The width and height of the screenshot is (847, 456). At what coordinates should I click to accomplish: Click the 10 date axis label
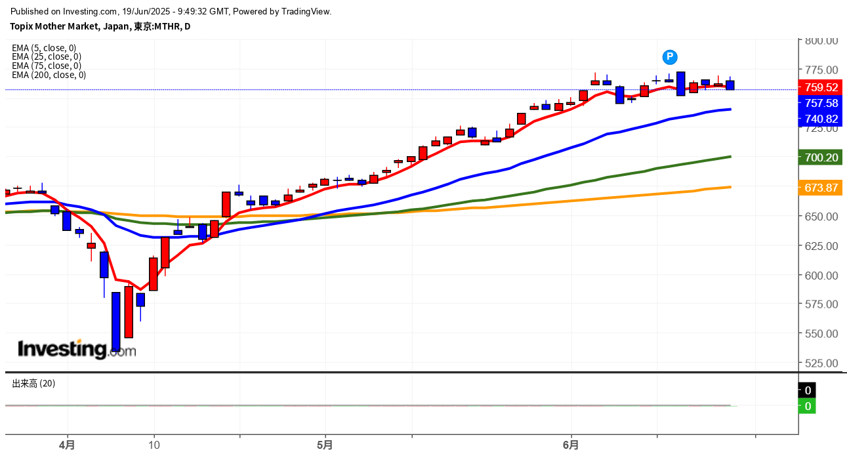pyautogui.click(x=154, y=444)
